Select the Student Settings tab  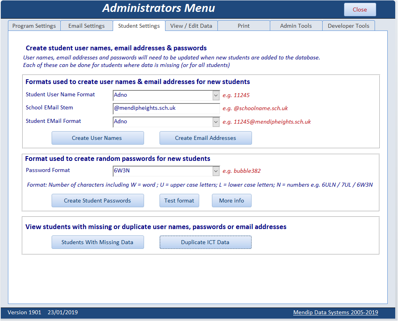point(139,26)
